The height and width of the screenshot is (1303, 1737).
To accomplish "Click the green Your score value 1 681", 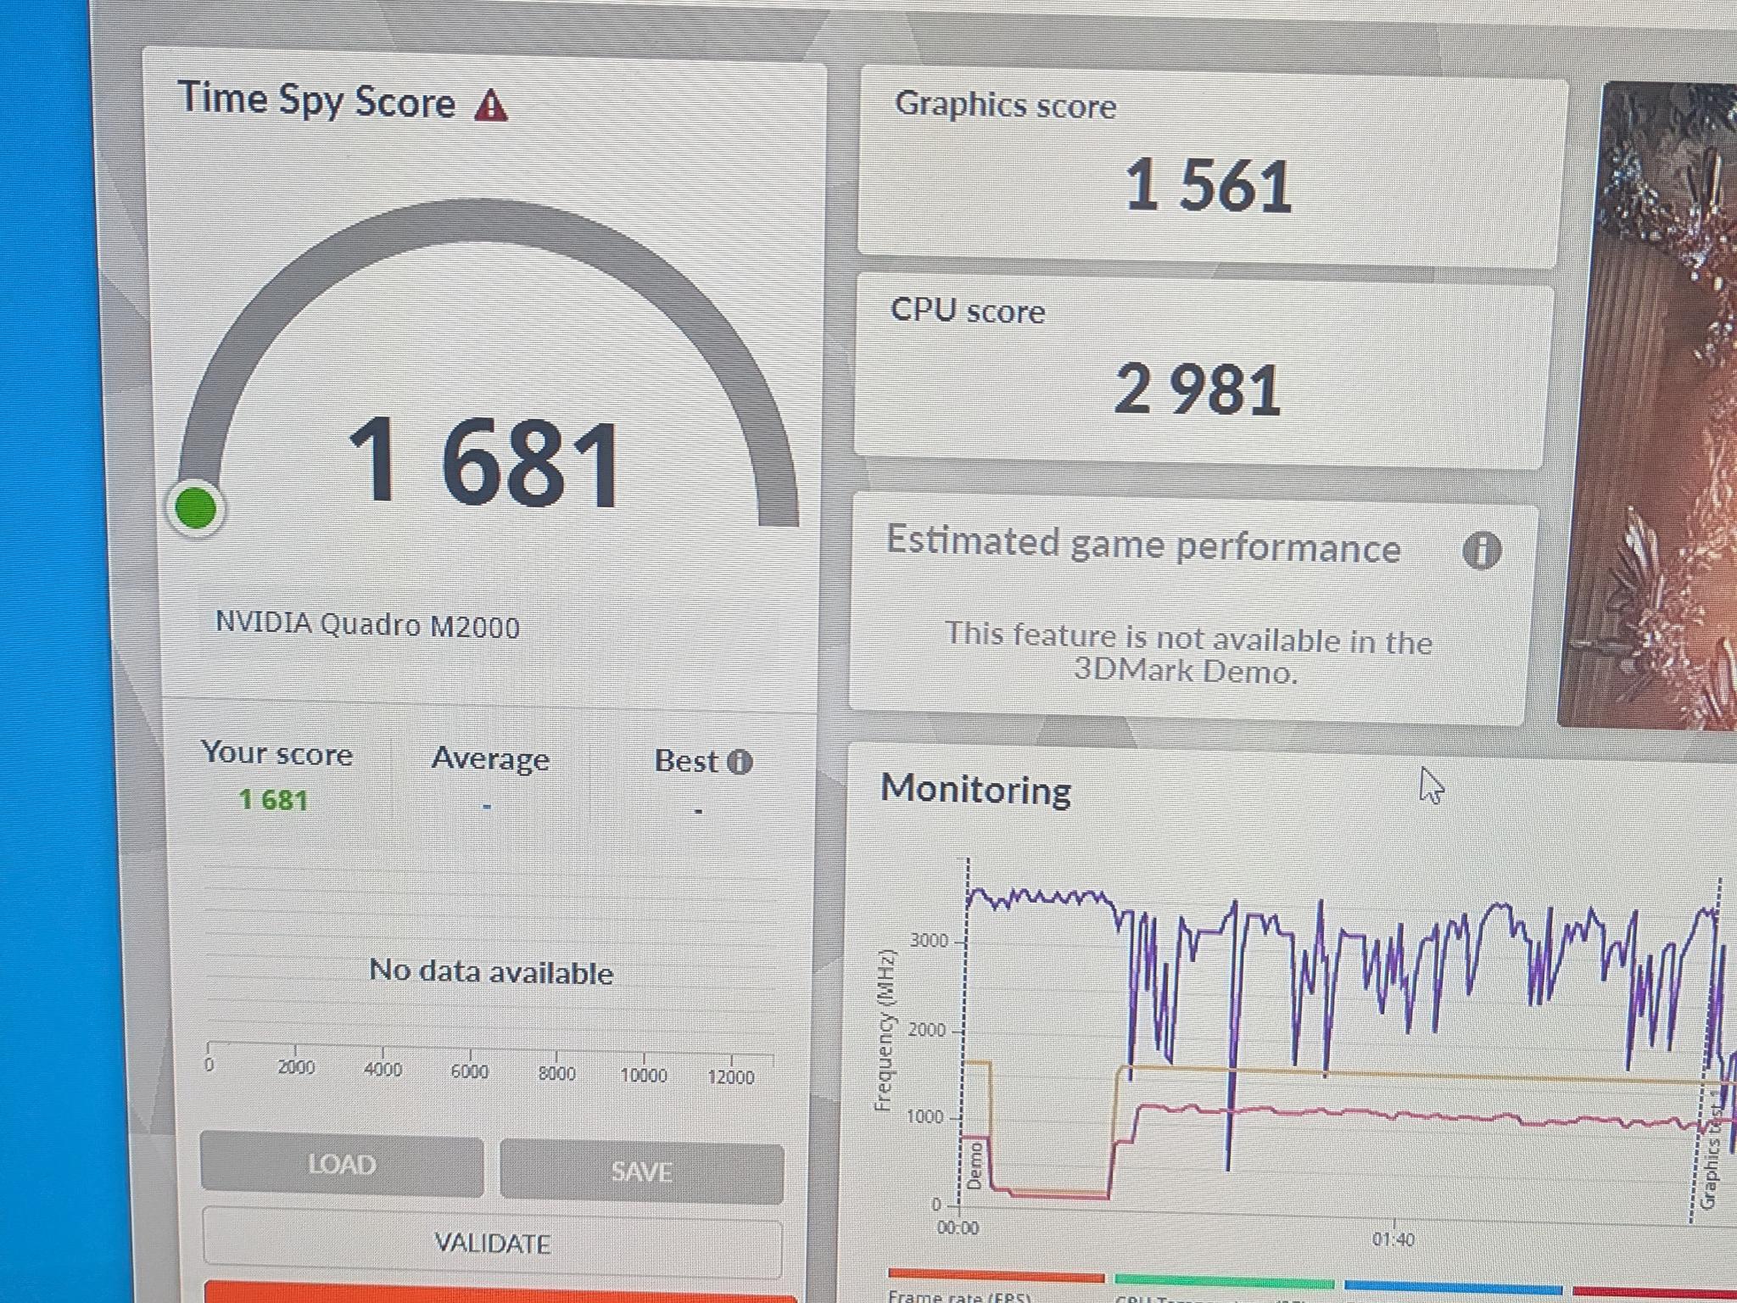I will [273, 799].
